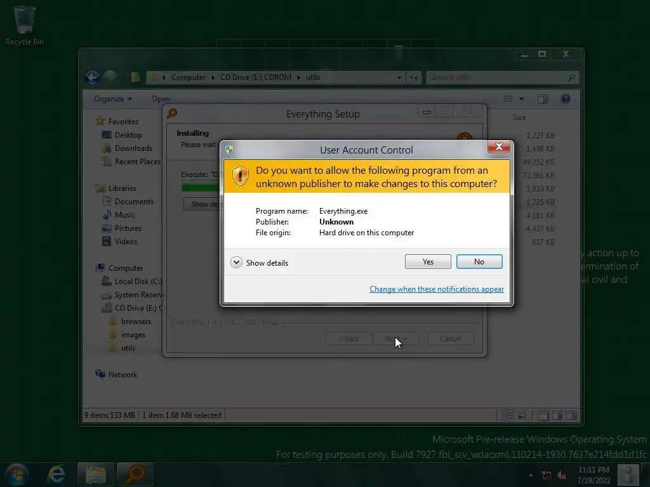Select Everything Setup taskbar button
This screenshot has height=487, width=650.
(135, 474)
